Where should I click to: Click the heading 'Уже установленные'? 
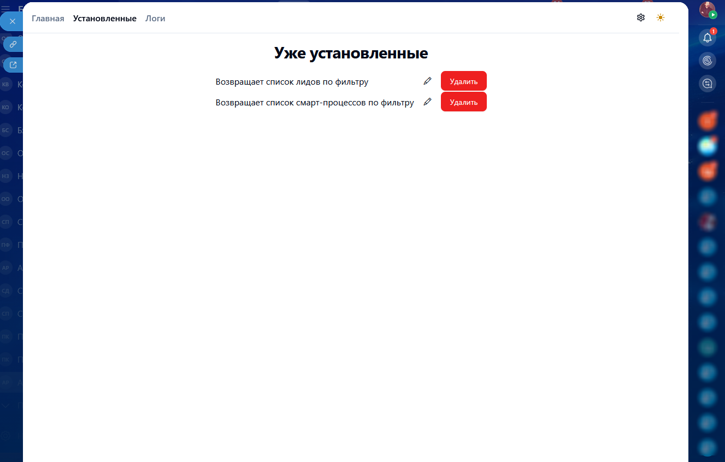[x=351, y=53]
